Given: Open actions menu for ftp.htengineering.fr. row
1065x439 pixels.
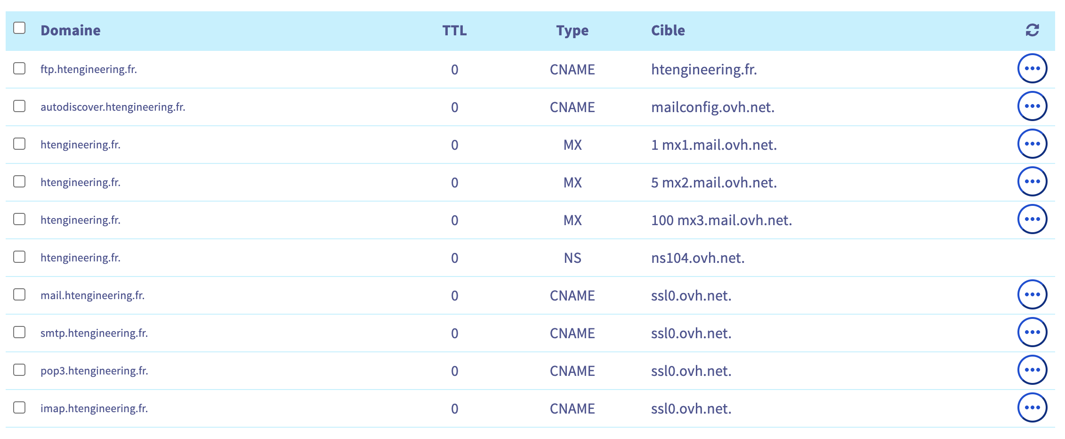Looking at the screenshot, I should pos(1032,68).
